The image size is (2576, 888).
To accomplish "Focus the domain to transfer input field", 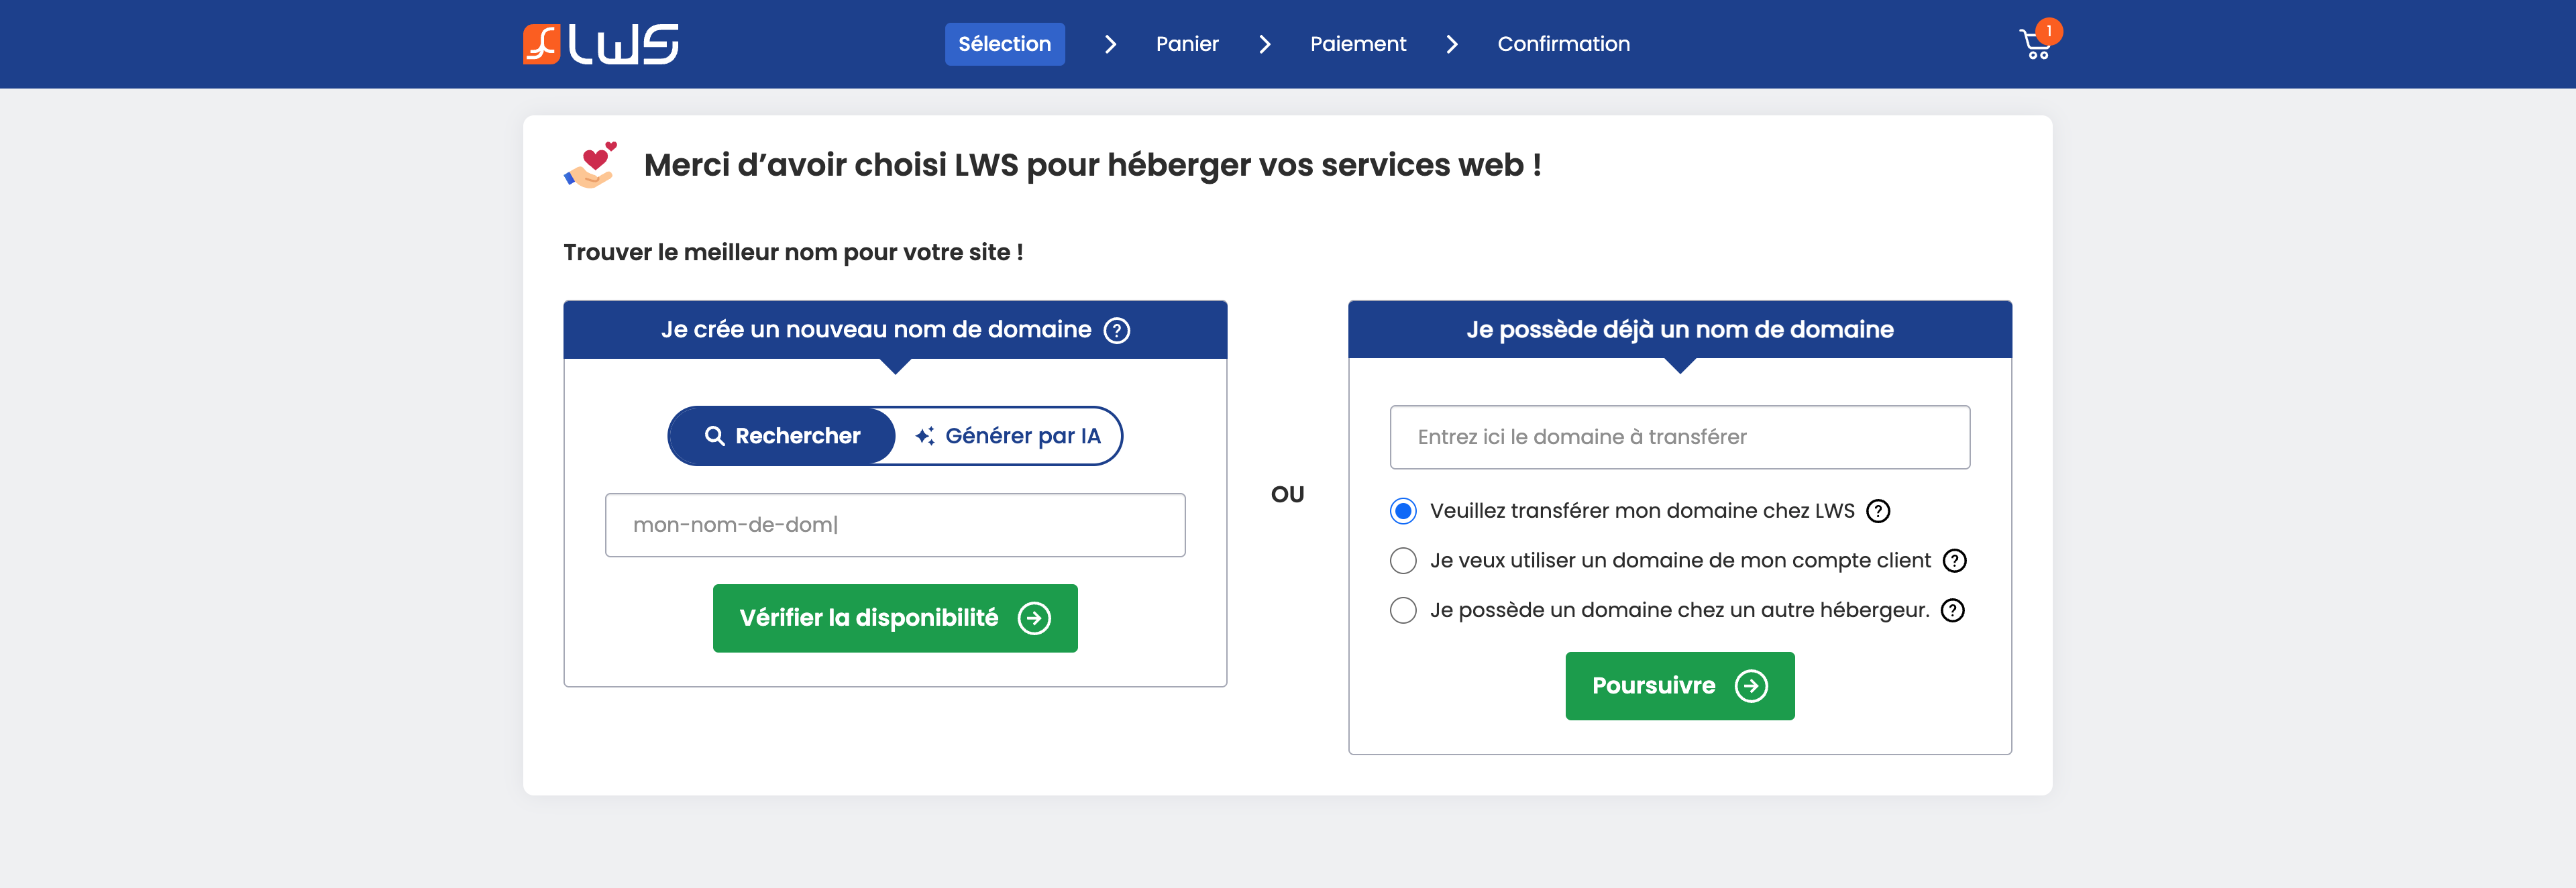I will [1679, 437].
